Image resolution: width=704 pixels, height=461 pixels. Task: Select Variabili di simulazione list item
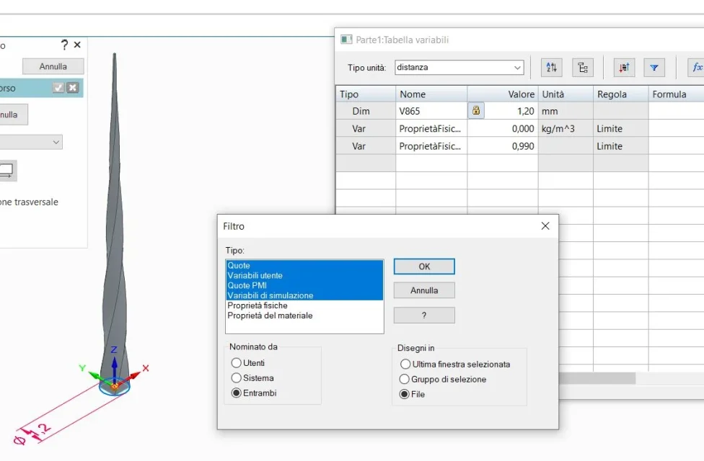[304, 295]
